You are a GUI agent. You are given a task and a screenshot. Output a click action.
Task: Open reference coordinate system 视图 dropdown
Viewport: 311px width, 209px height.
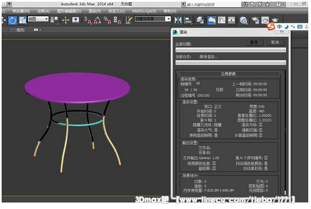pyautogui.click(x=38, y=19)
